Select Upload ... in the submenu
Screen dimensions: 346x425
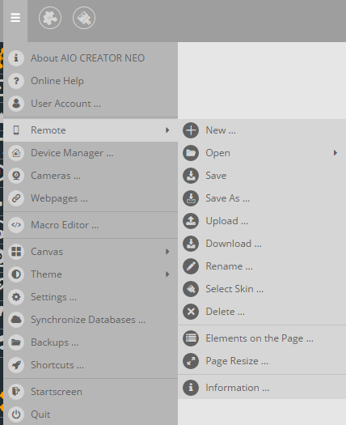[x=262, y=221]
